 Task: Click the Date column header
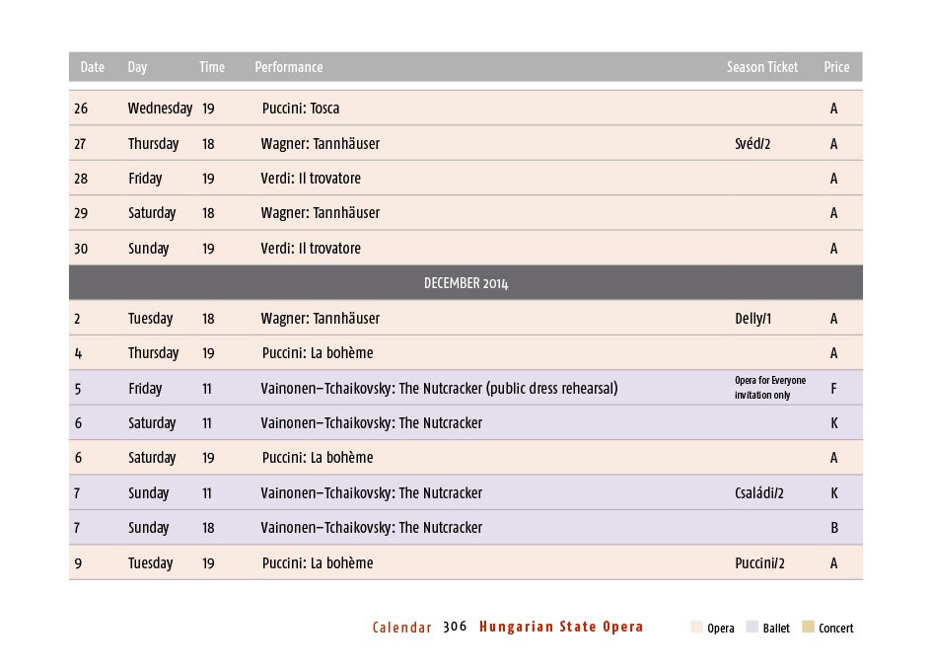(x=92, y=67)
